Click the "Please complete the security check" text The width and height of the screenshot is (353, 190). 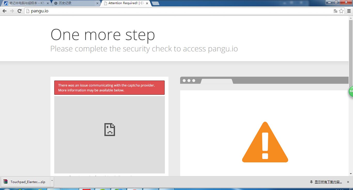(x=144, y=49)
